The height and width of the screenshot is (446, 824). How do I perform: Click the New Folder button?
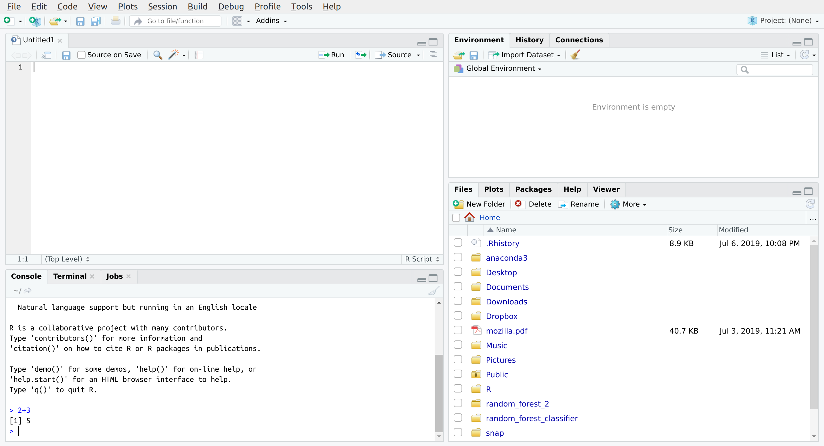[479, 204]
